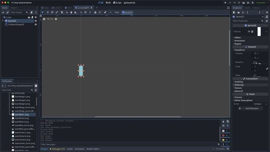This screenshot has height=152, width=270.
Task: Toggle visibility of CollisionShape2D node
Action: (35, 24)
